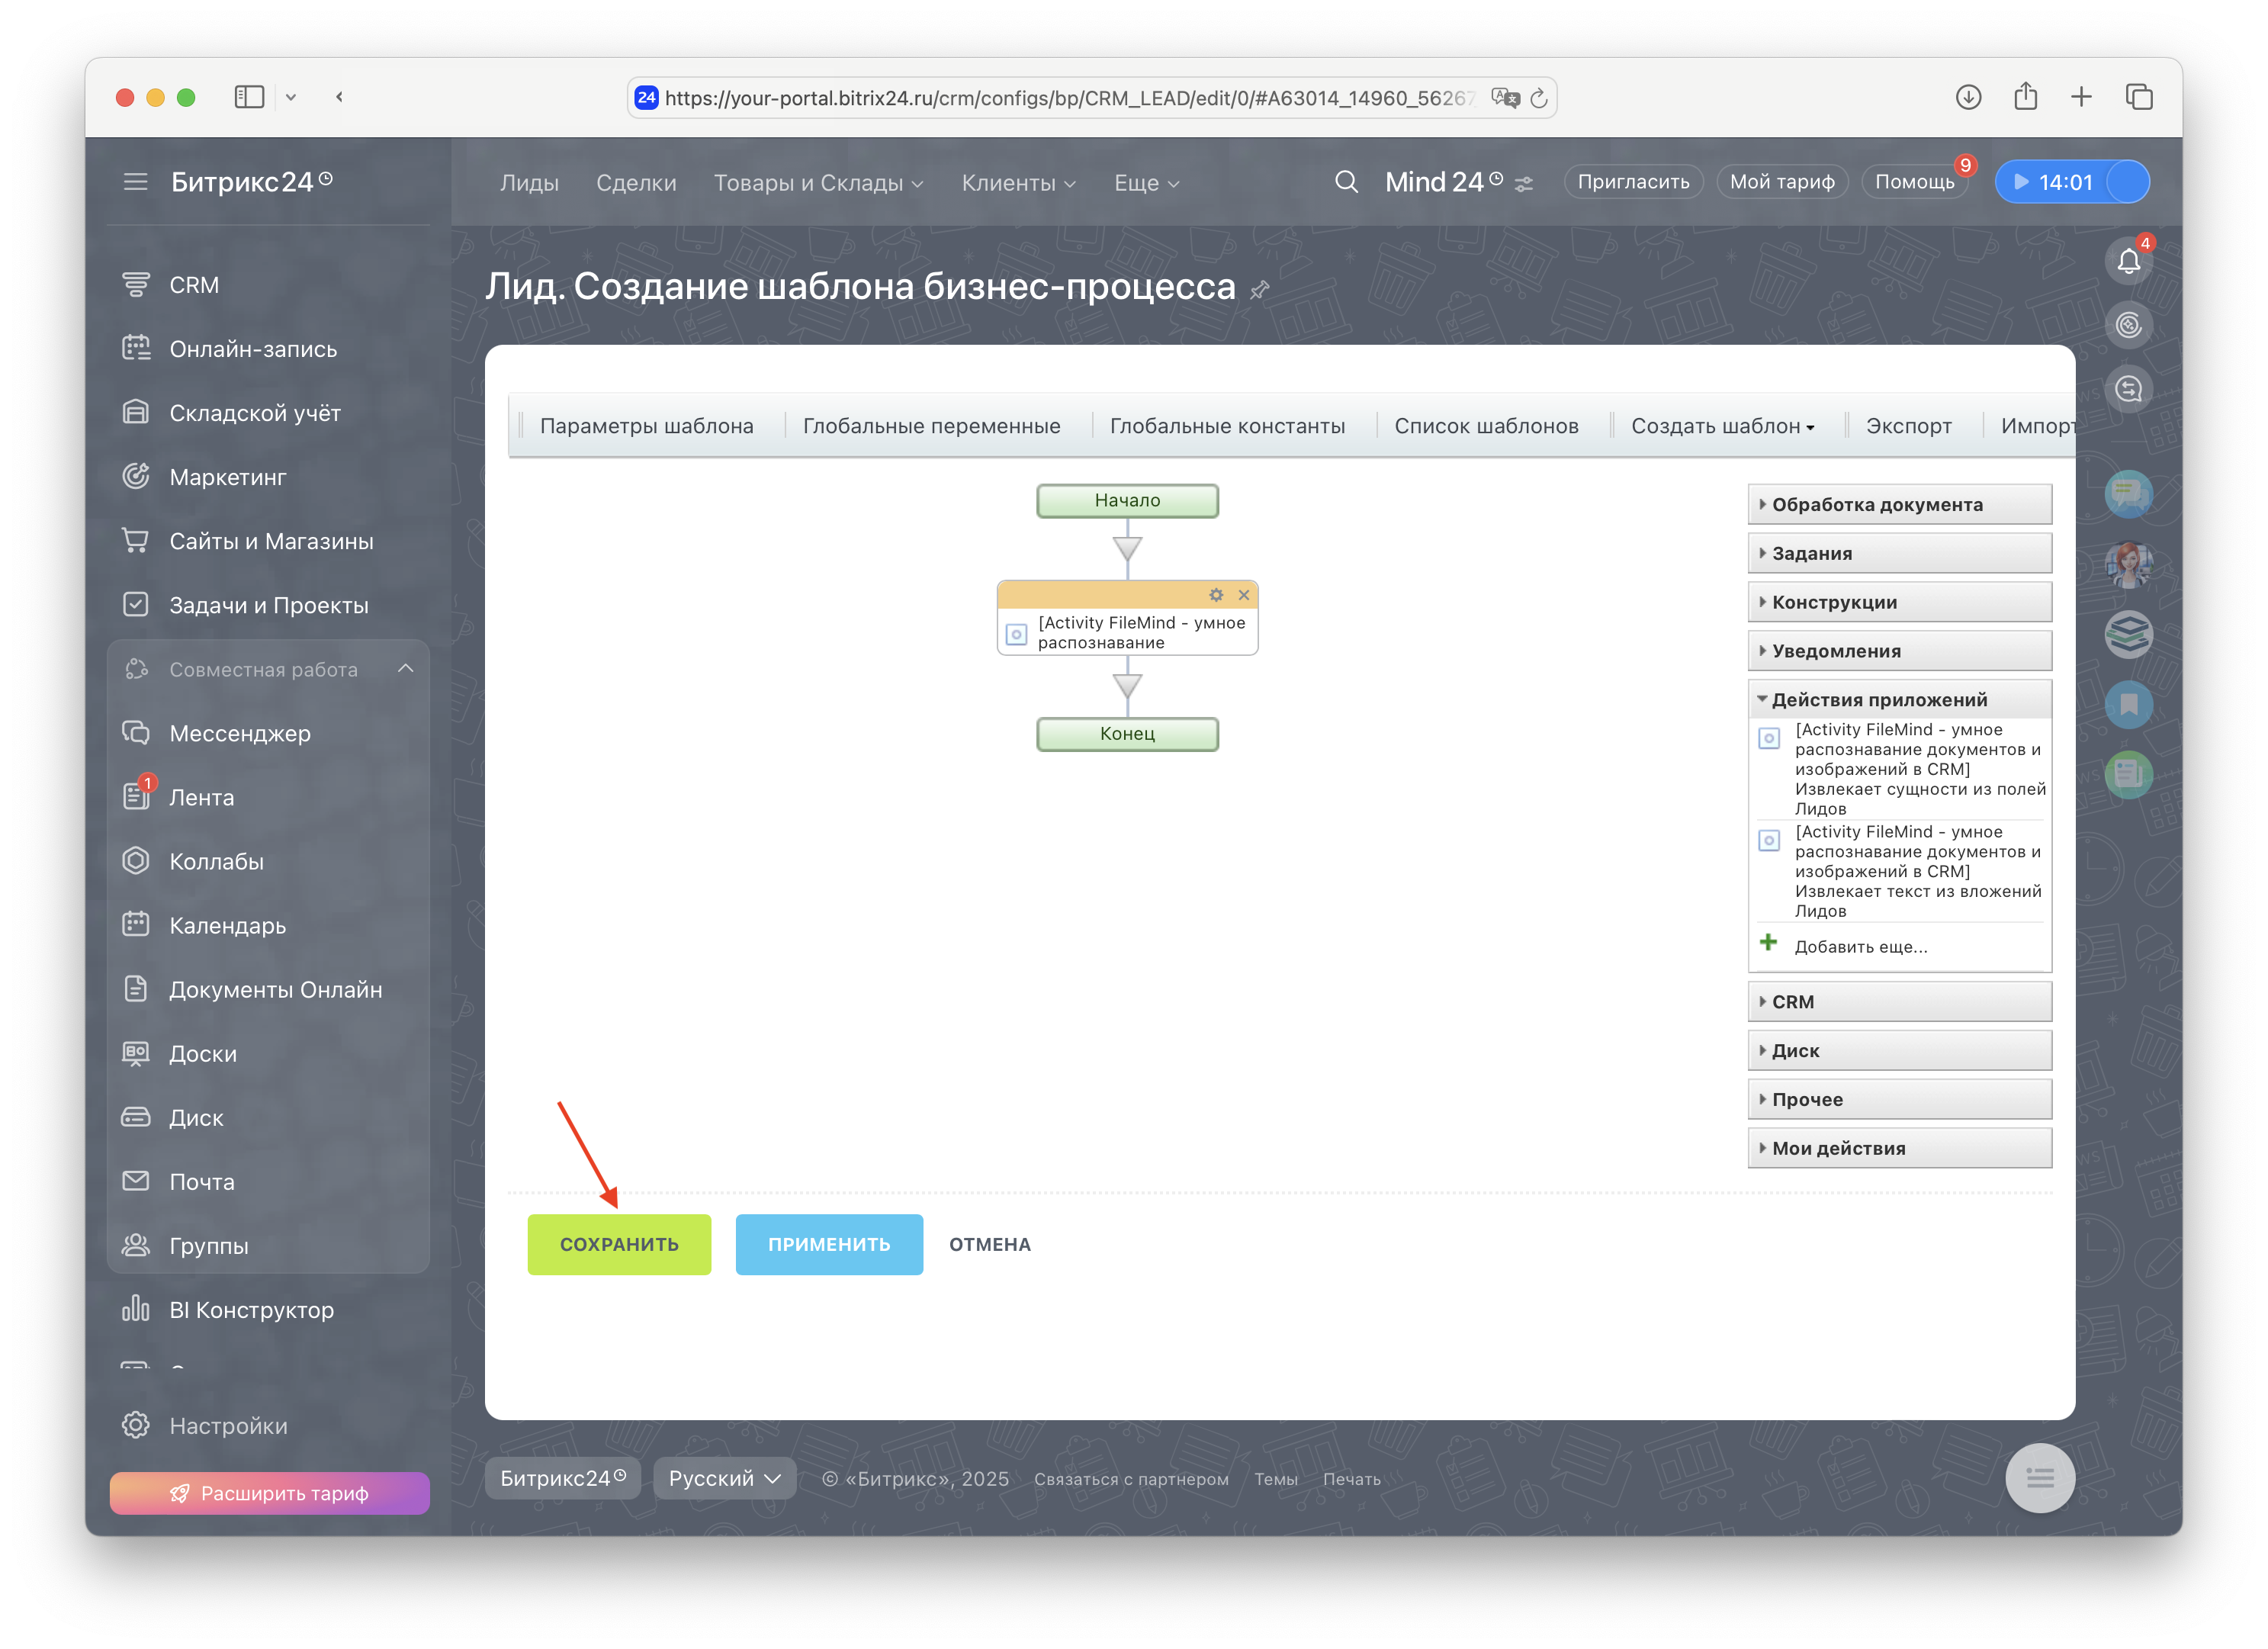Collapse the Совместная работа group
This screenshot has height=1649, width=2268.
click(x=405, y=668)
